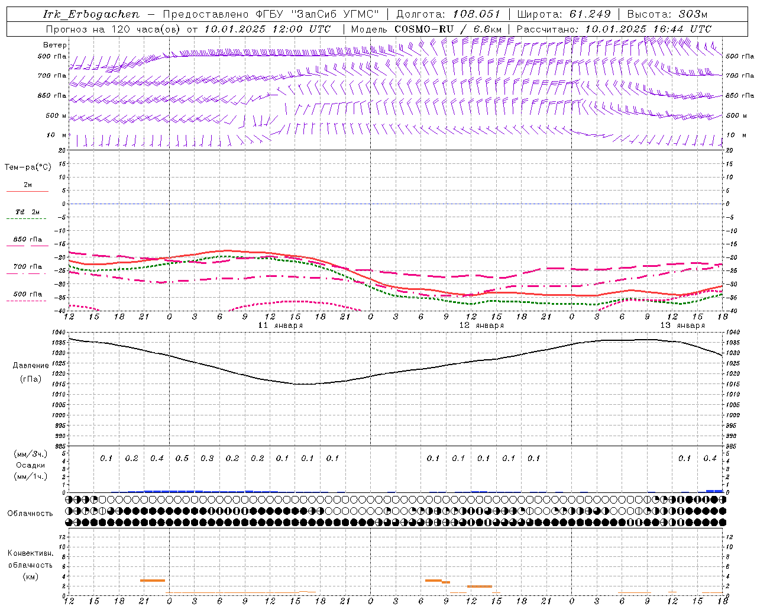This screenshot has height=606, width=757.
Task: Click the "0.3" precipitation amount value
Action: coord(207,458)
